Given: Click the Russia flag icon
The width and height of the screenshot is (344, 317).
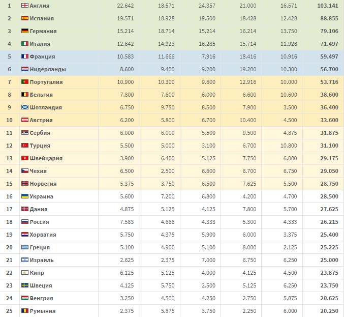Looking at the screenshot, I should 25,222.
